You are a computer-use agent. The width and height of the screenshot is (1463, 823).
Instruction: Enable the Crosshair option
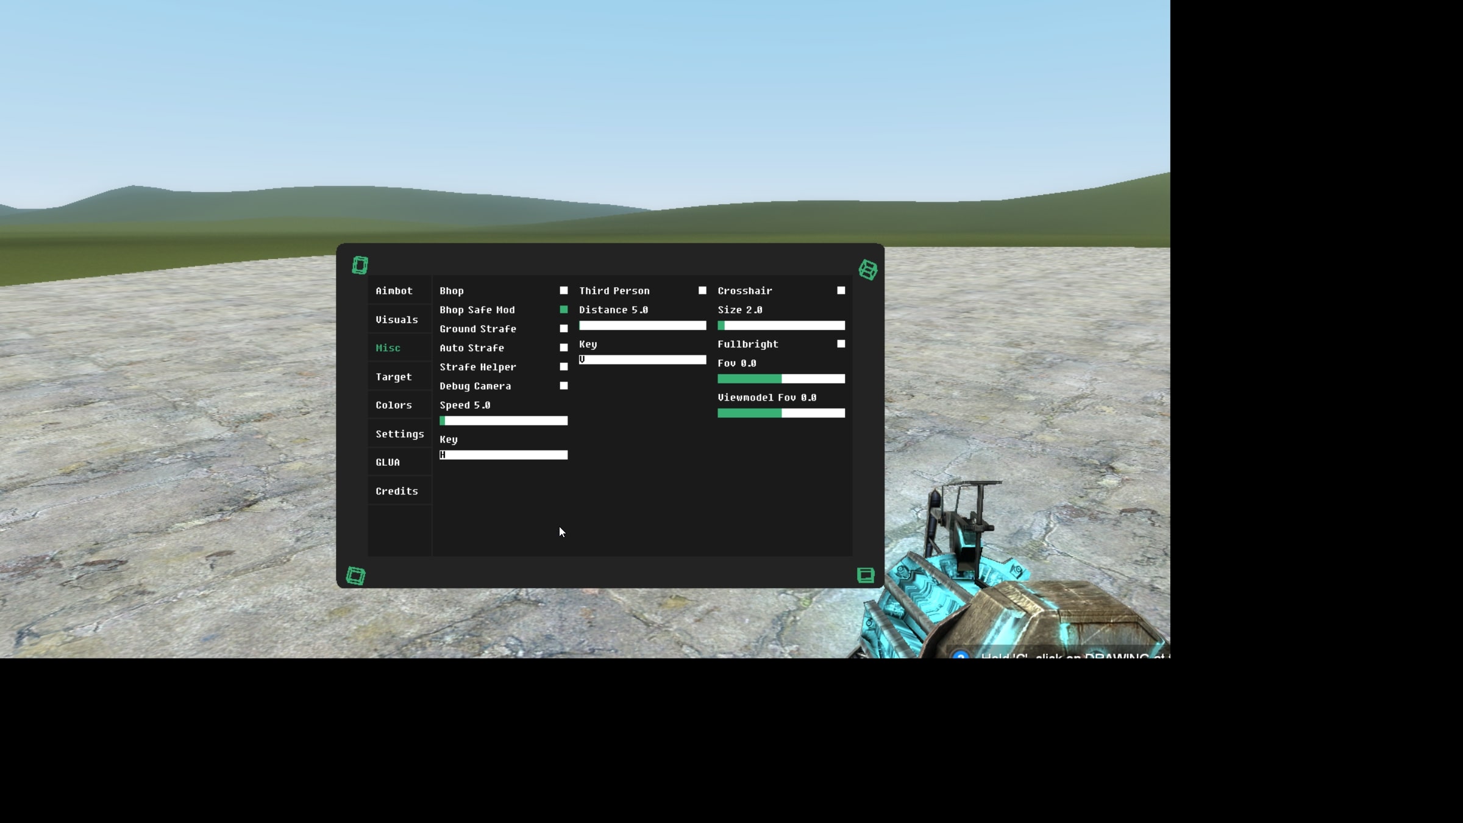click(841, 291)
